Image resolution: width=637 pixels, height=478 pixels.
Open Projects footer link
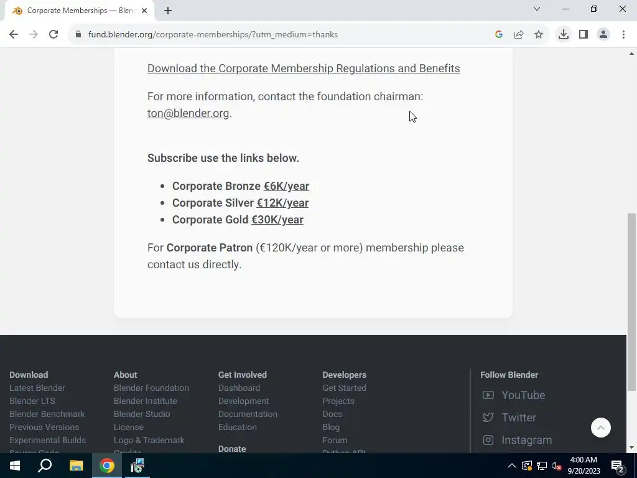click(338, 401)
